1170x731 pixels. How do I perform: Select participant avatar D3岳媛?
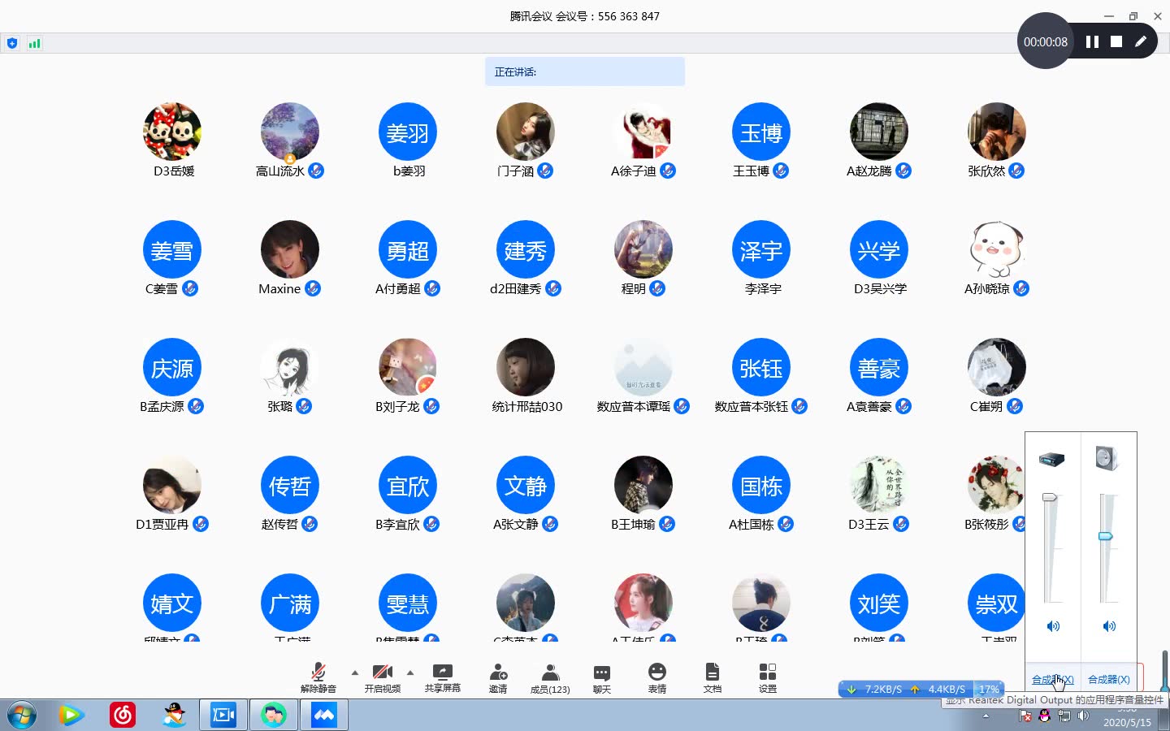point(172,132)
